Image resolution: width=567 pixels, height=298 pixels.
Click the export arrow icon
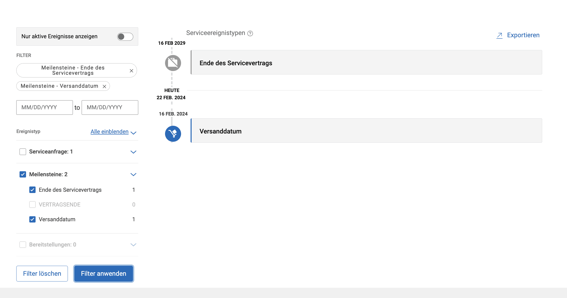click(499, 35)
